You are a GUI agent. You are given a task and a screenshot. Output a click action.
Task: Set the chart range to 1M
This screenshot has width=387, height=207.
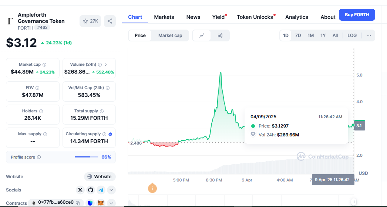pos(310,35)
